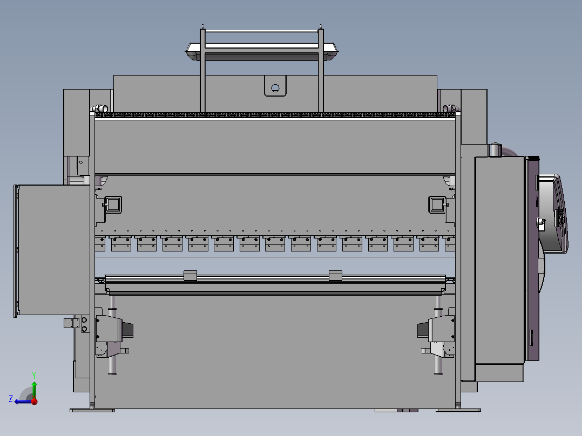This screenshot has height=436, width=582.
Task: Select the "Z" axis label
Action: pos(11,399)
